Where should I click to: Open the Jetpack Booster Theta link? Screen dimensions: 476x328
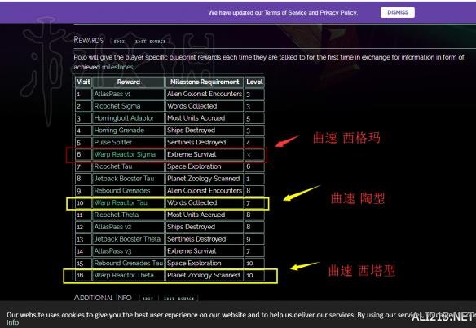127,239
